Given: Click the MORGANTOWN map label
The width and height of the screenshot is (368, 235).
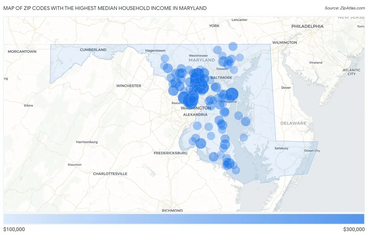Looking at the screenshot, I should (x=22, y=51).
